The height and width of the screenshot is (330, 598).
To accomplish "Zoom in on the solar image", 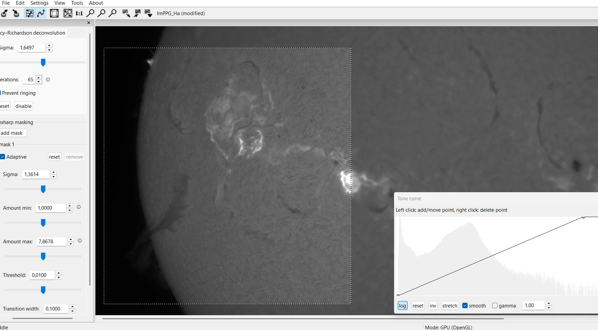I will [91, 13].
